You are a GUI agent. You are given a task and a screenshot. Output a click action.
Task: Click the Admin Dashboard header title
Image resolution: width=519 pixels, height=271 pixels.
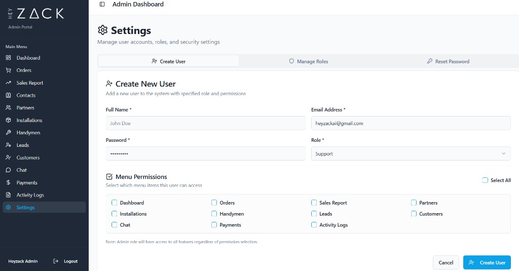tap(138, 4)
